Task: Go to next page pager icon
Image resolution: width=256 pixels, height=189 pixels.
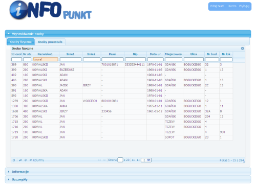Action: [134, 160]
